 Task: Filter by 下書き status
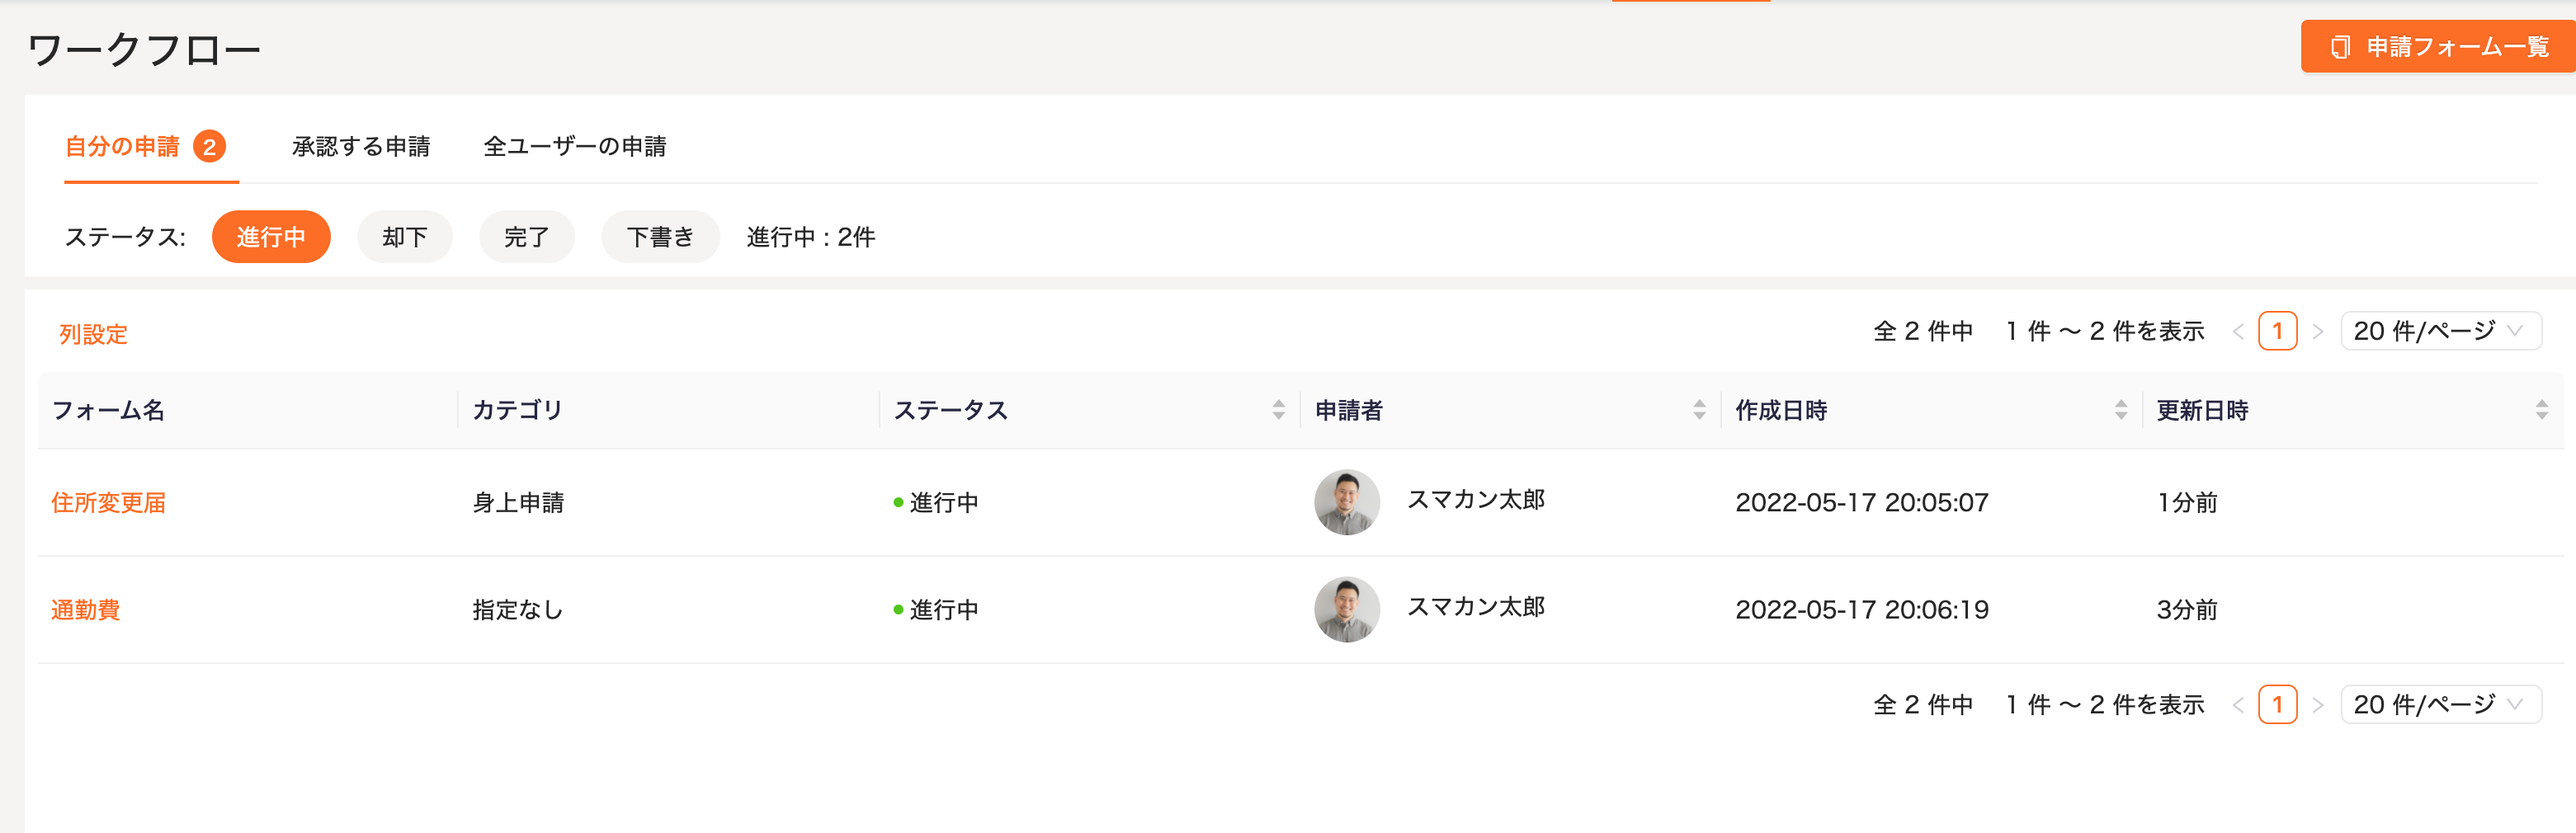(x=660, y=237)
